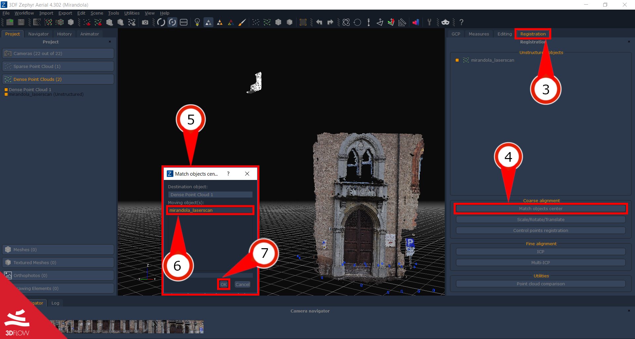This screenshot has width=635, height=339.
Task: Click the mask icon in toolbar
Action: coord(445,22)
